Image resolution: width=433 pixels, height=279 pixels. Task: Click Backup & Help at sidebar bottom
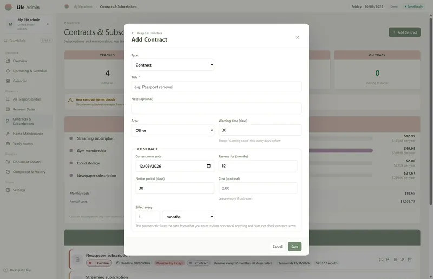pyautogui.click(x=17, y=270)
